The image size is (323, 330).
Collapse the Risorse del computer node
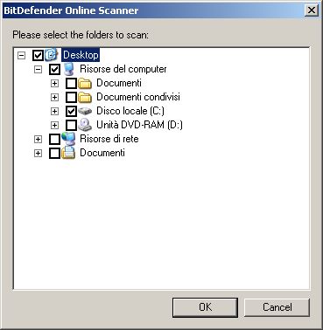38,69
